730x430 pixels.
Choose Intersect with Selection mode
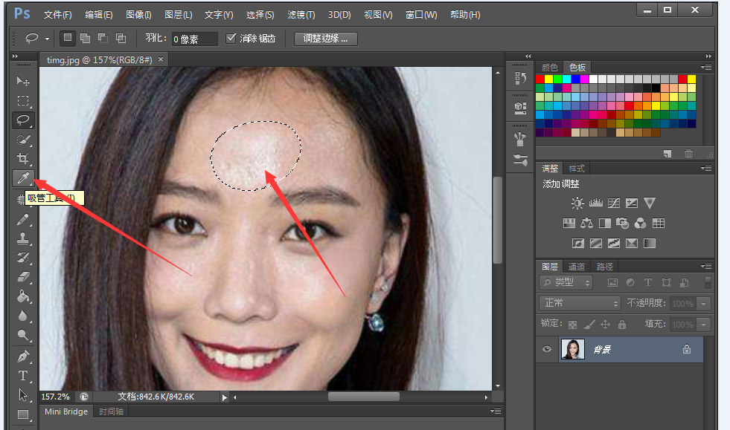121,38
